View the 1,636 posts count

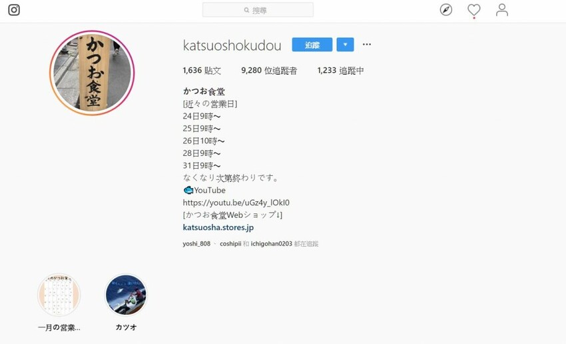coord(202,71)
